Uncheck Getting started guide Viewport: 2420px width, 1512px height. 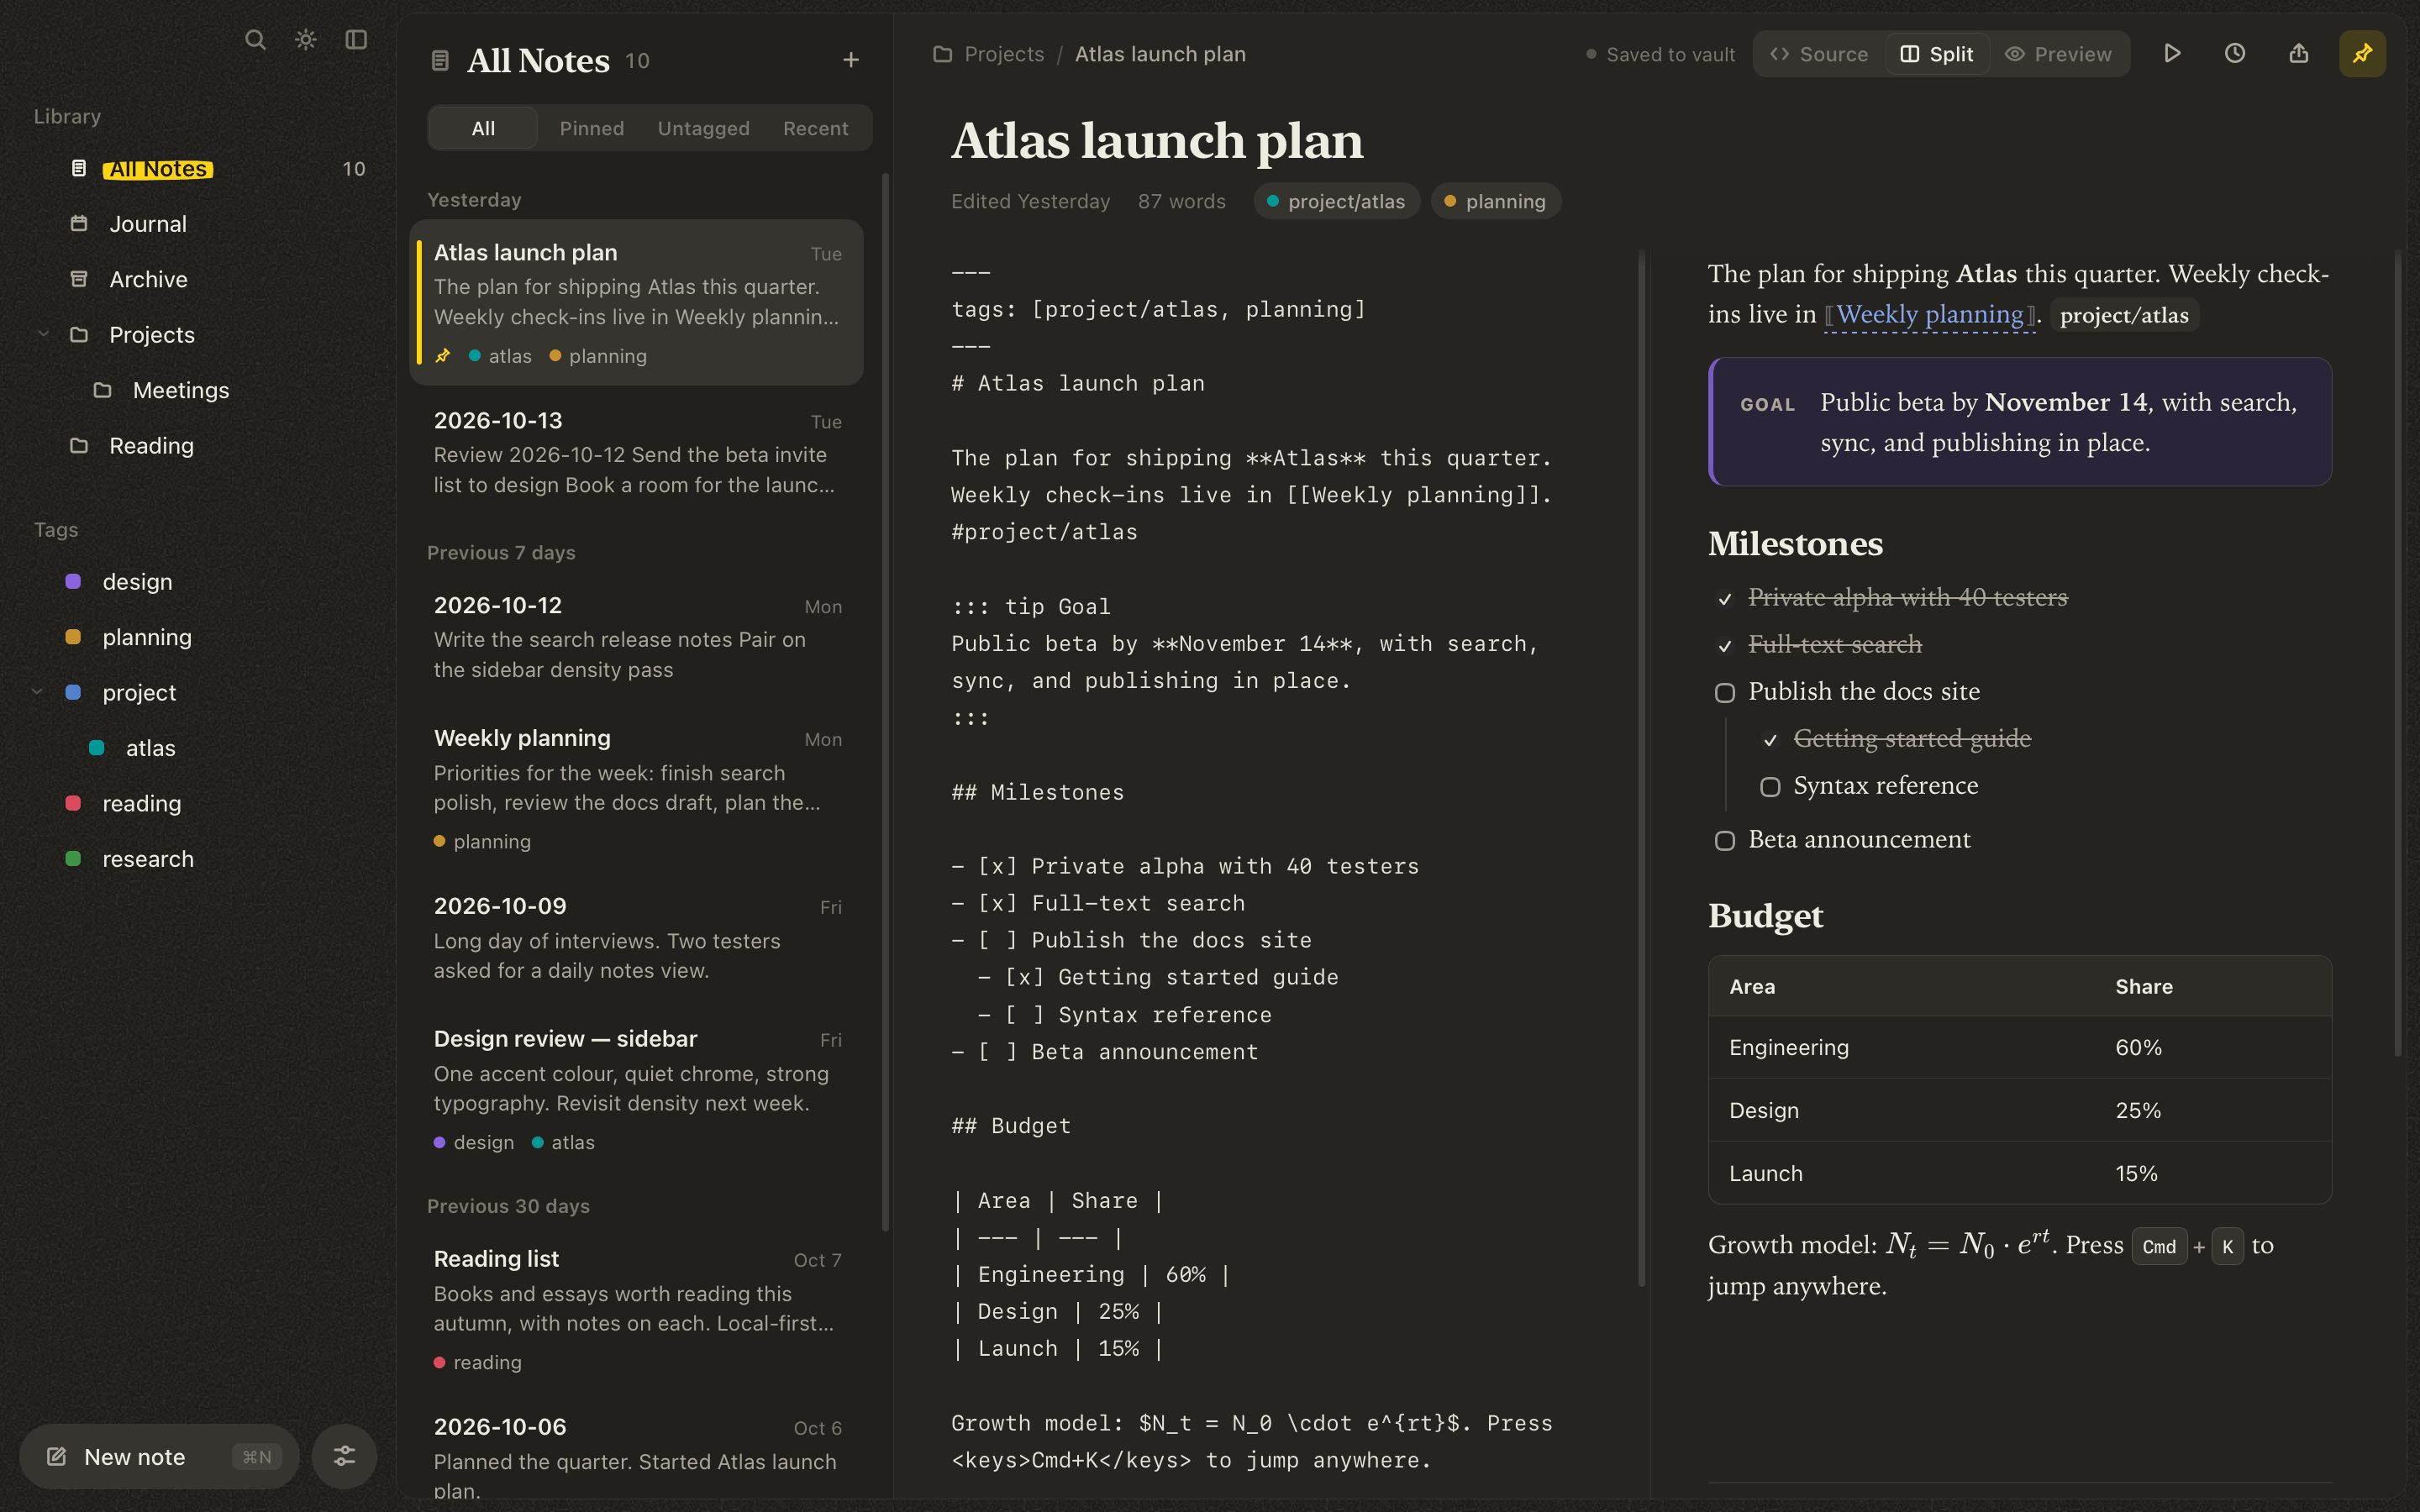1770,740
